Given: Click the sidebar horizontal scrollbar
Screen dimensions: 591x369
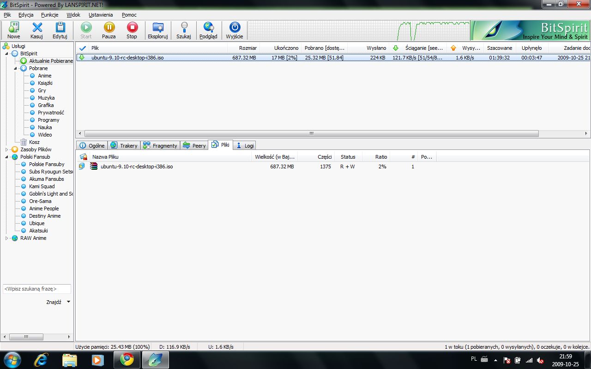Looking at the screenshot, I should (x=26, y=337).
